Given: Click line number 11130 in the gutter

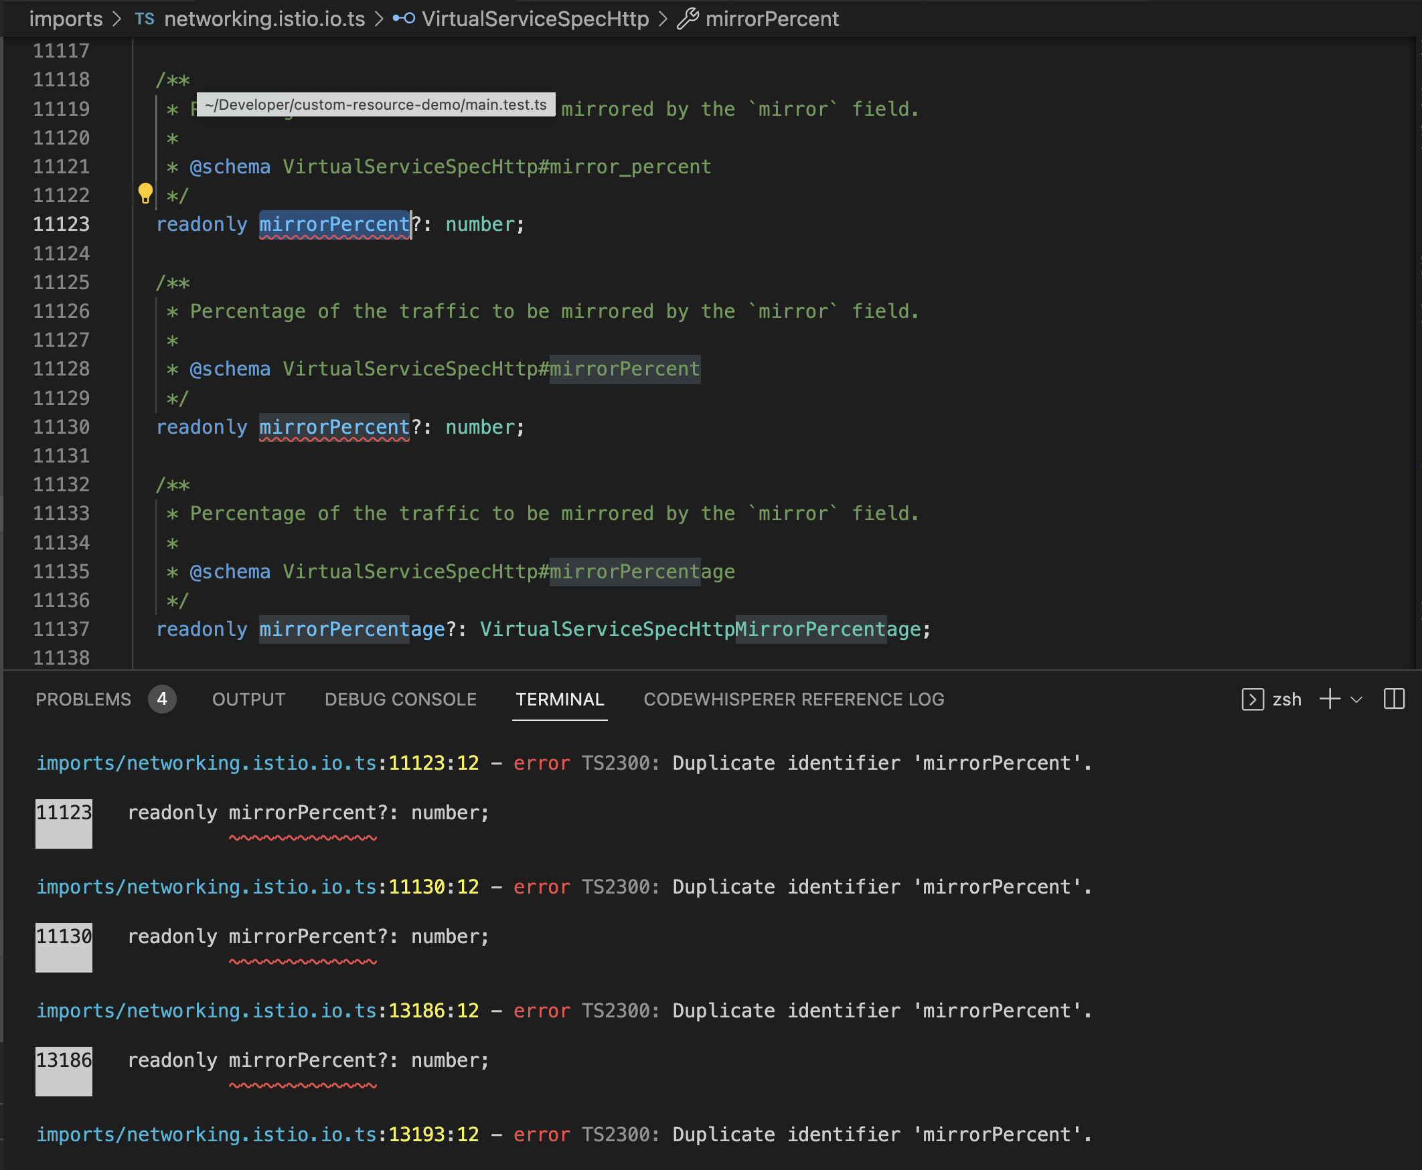Looking at the screenshot, I should (x=62, y=426).
